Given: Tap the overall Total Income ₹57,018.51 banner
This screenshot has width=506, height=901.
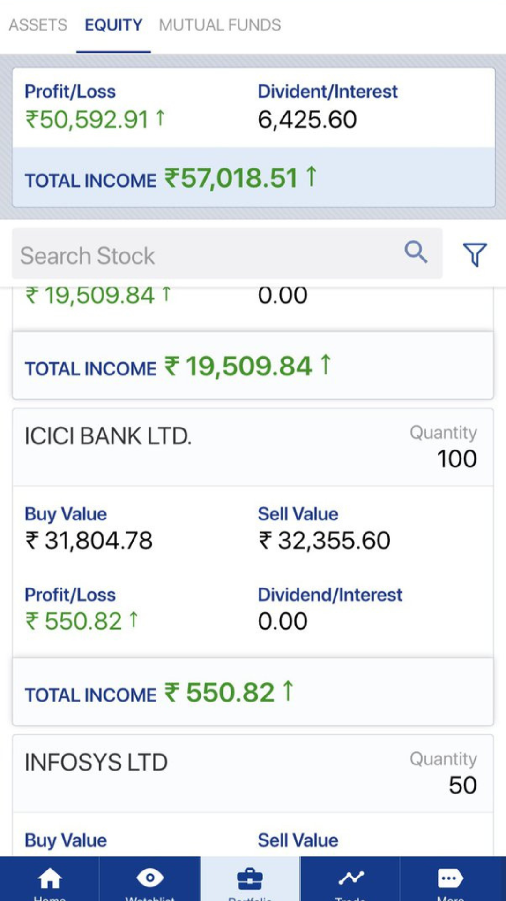Looking at the screenshot, I should 253,178.
